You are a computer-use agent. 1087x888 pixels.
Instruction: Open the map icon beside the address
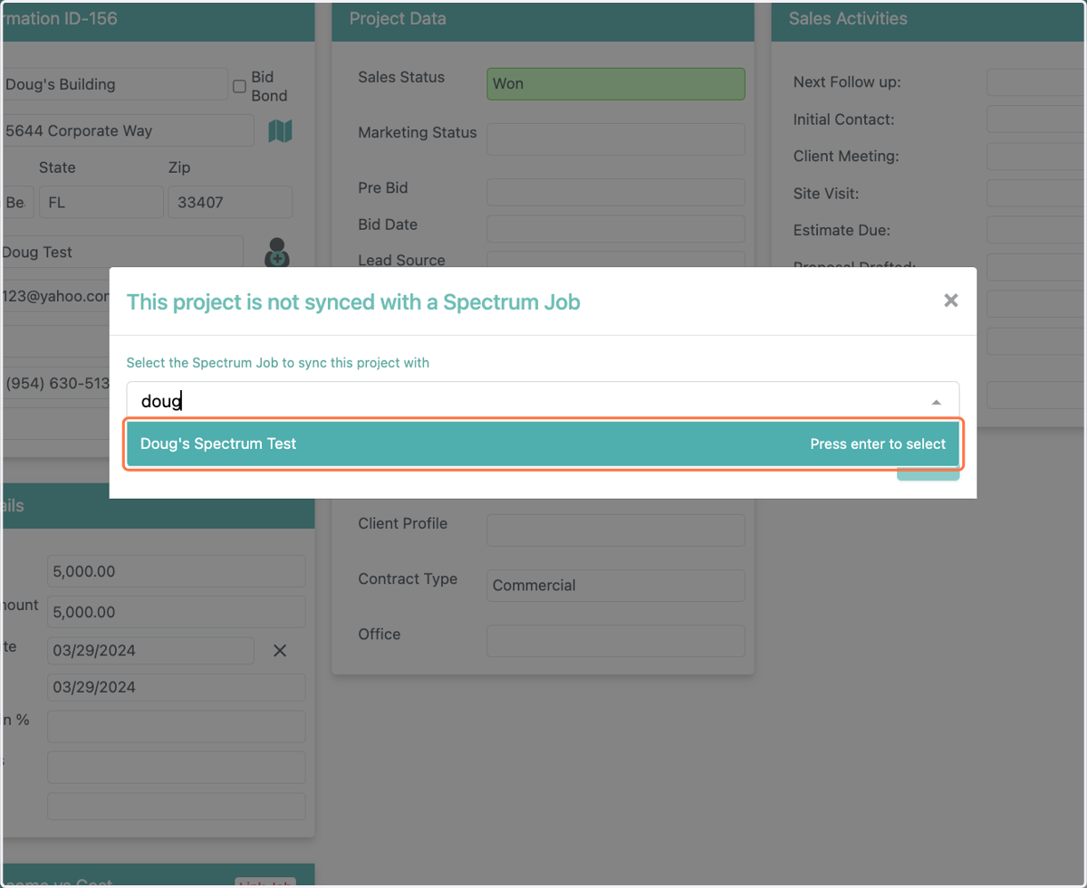(280, 131)
